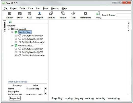Click the Name value cell WeatherSoap
133x103 pixels.
pyautogui.click(x=35, y=89)
